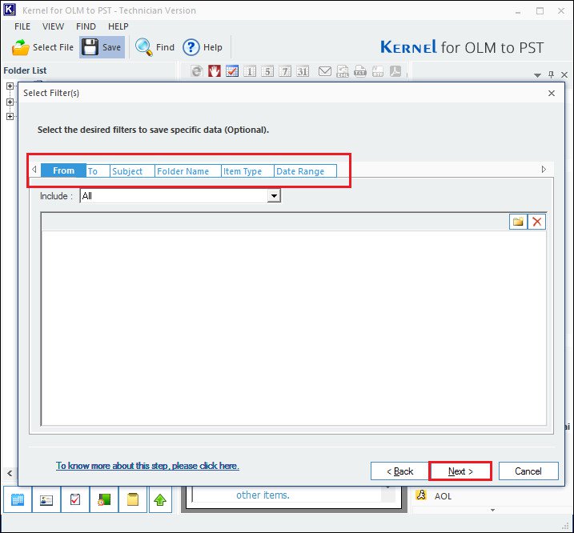
Task: Open the Contacts card icon in bottom bar
Action: click(x=46, y=499)
